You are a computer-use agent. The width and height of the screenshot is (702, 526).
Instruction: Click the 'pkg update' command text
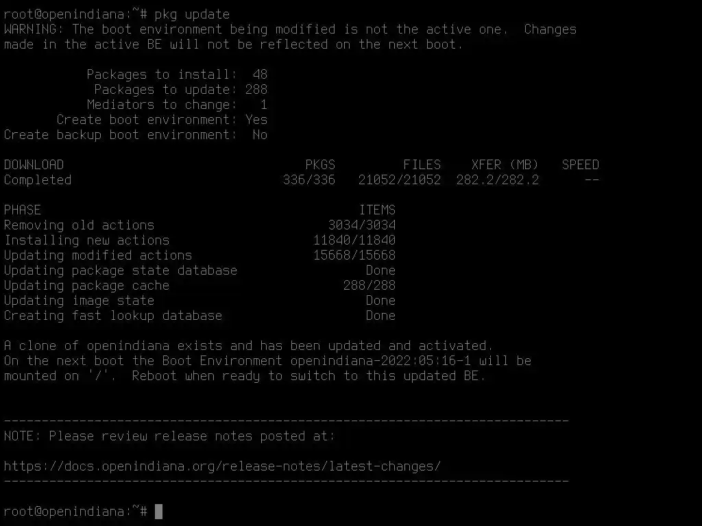coord(192,14)
